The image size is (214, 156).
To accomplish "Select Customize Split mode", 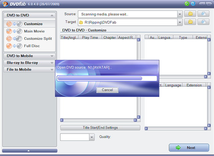I will coord(30,39).
